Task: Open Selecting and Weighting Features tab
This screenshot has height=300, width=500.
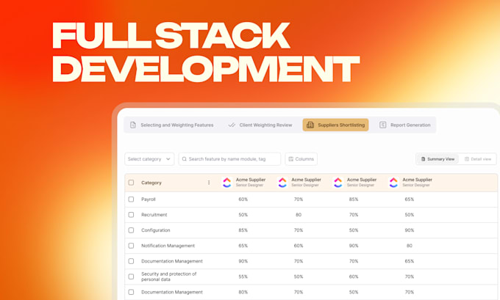Action: tap(171, 125)
